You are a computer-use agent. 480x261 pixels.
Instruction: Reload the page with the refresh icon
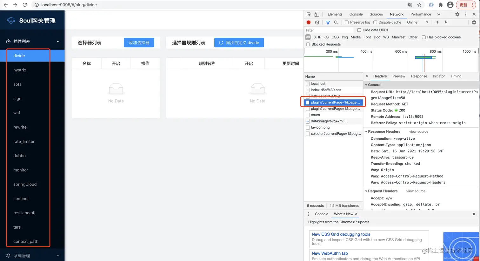[x=25, y=5]
